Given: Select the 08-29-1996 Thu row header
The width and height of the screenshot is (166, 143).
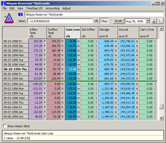Looking at the screenshot, I should [x=16, y=69].
